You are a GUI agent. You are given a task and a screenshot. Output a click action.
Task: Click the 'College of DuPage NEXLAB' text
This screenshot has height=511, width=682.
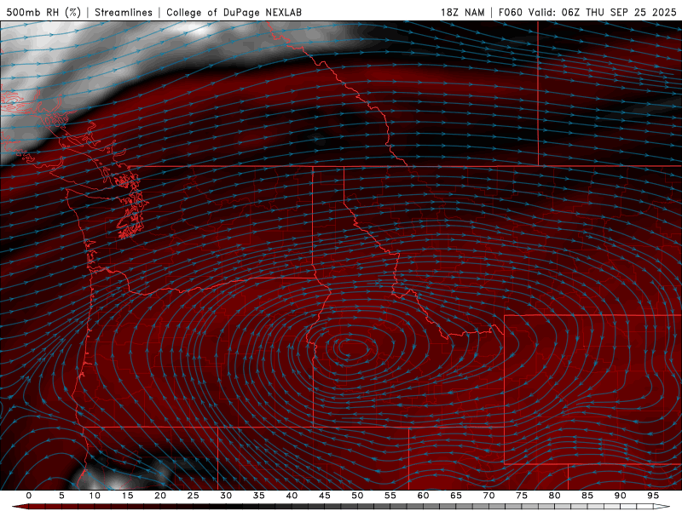point(234,12)
